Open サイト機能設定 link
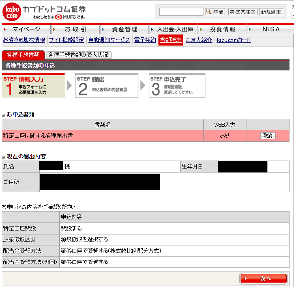The height and width of the screenshot is (287, 294). pos(66,40)
